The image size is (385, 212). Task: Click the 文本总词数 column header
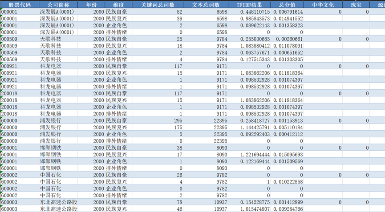206,4
